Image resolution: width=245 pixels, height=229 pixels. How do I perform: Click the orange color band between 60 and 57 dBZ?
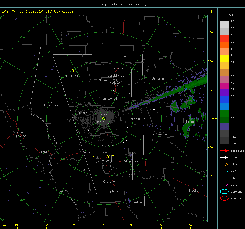click(x=224, y=45)
